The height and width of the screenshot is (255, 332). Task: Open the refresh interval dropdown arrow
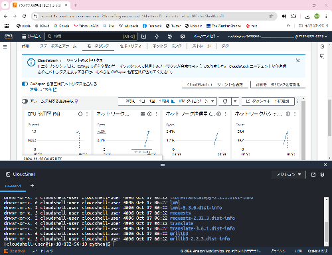click(235, 102)
